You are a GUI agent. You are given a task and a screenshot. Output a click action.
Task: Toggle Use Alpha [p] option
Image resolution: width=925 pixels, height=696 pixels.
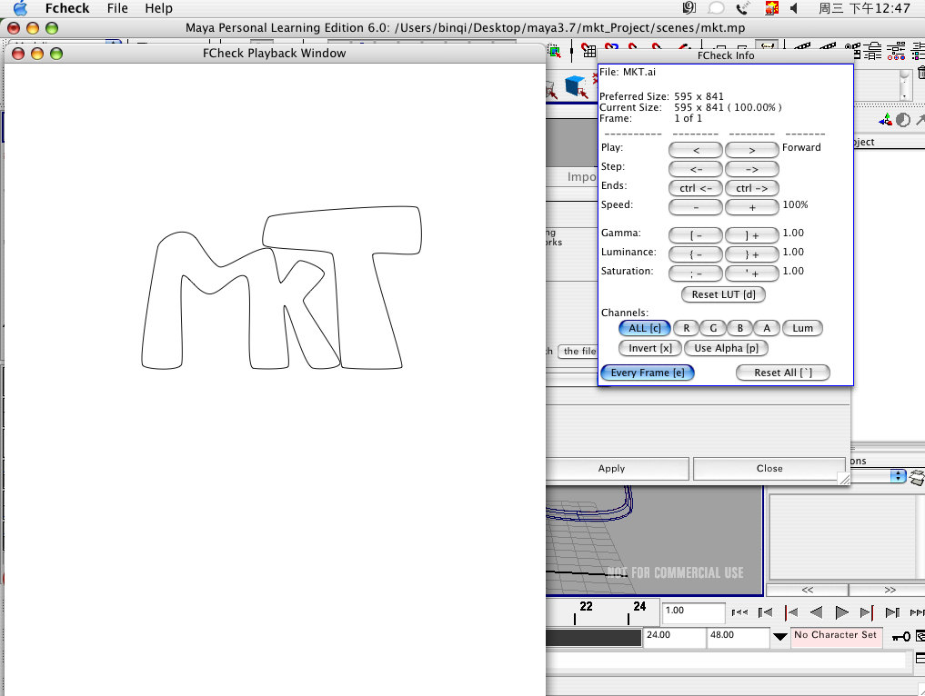click(726, 348)
